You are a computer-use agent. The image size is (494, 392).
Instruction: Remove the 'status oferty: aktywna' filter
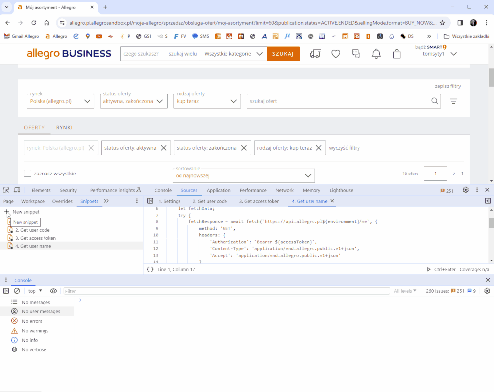point(164,148)
